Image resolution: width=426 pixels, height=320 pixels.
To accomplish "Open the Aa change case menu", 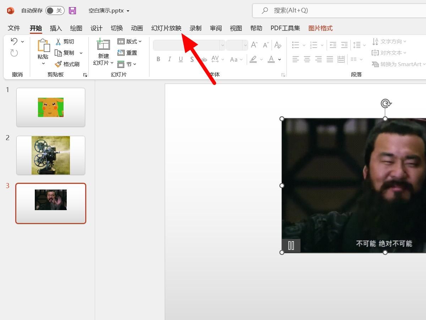I will (236, 59).
